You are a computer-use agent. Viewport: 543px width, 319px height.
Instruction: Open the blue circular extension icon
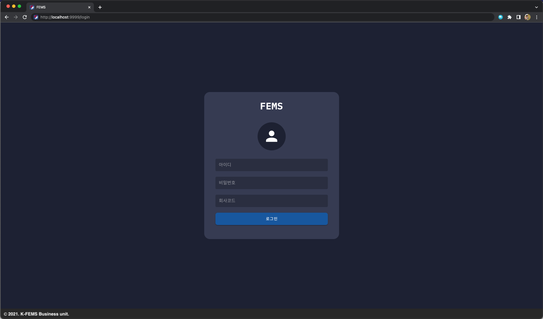(501, 17)
